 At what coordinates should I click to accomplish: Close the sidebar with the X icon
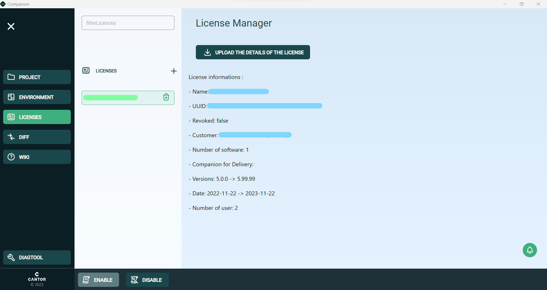(x=11, y=26)
